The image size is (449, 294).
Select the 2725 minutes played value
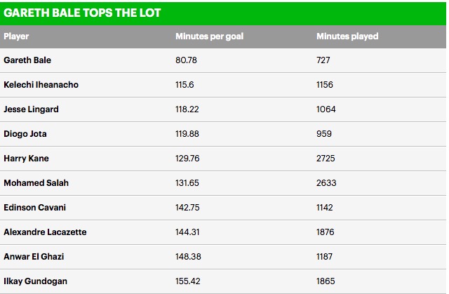click(x=326, y=159)
